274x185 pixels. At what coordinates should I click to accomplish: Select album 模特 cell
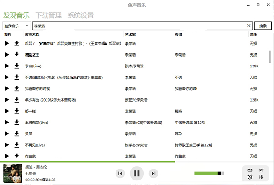[179, 111]
